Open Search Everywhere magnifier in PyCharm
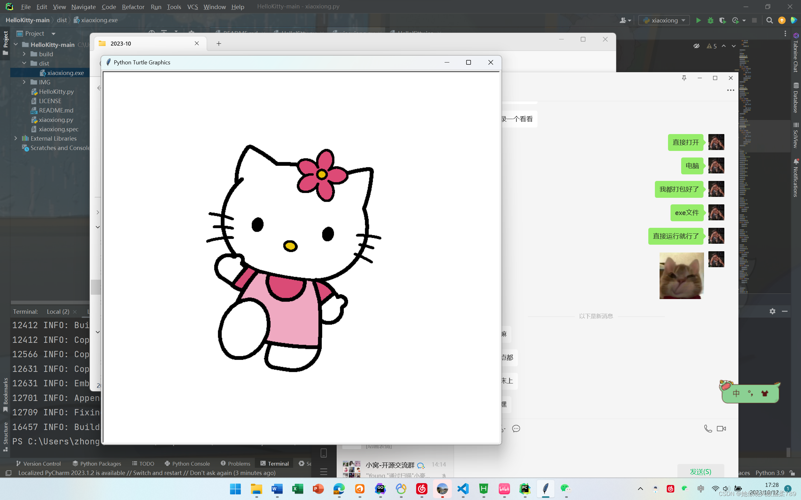 click(770, 20)
